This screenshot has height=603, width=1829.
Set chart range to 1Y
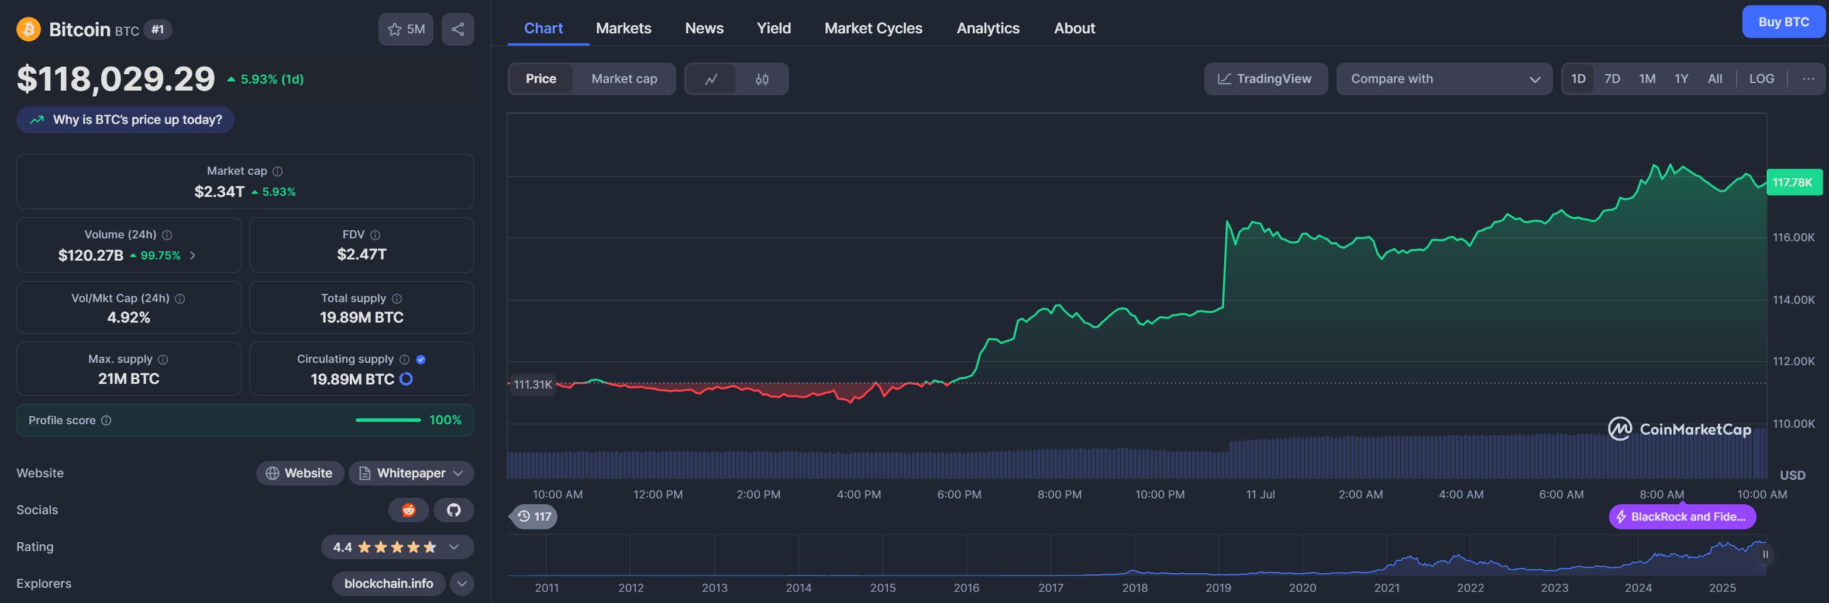(1682, 79)
